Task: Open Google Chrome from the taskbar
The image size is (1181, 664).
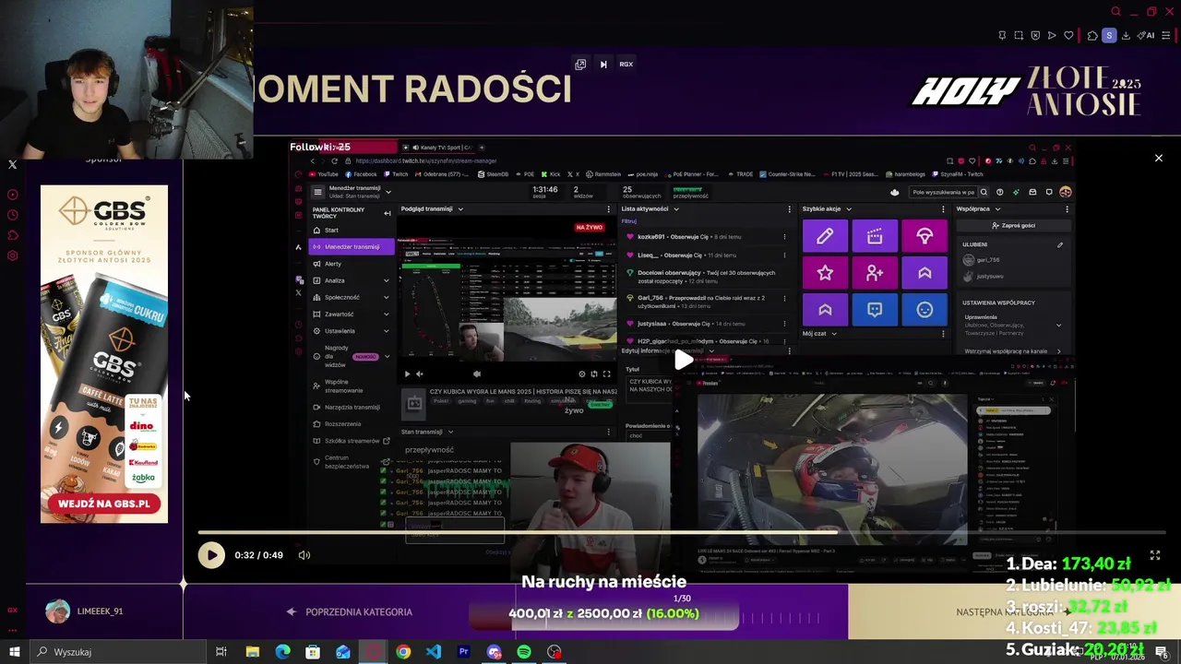Action: coord(403,652)
